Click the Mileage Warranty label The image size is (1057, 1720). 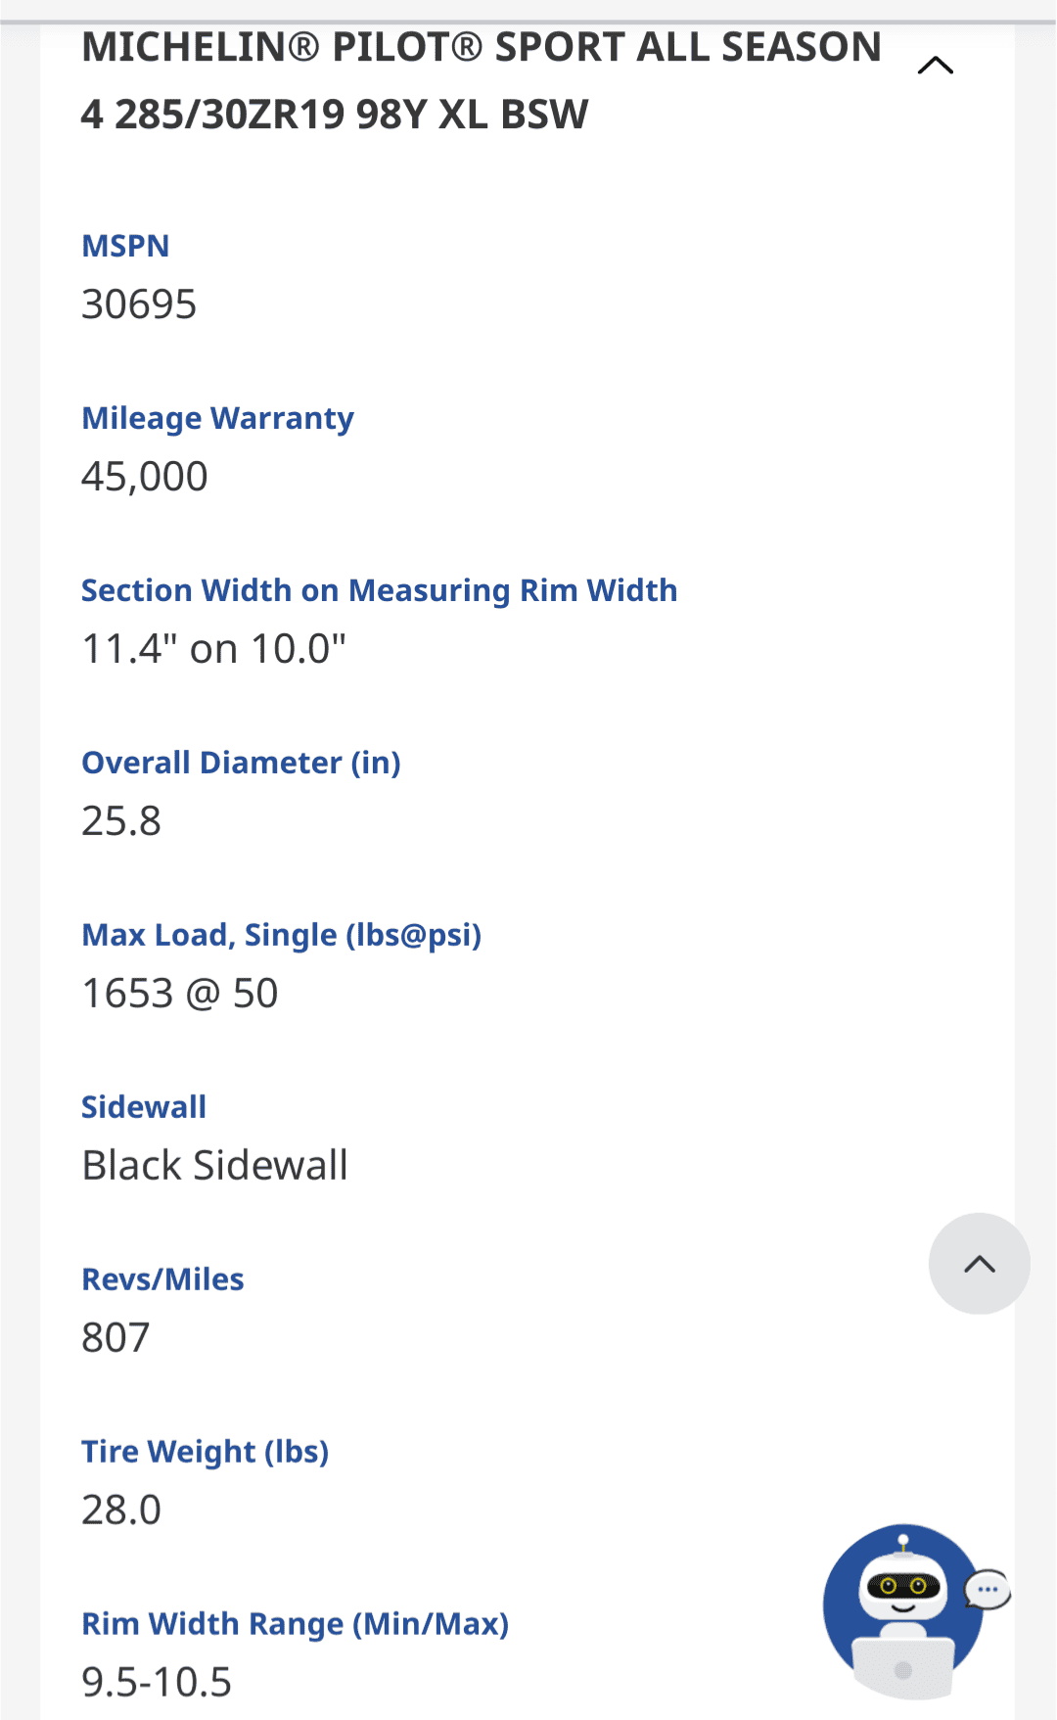point(217,418)
